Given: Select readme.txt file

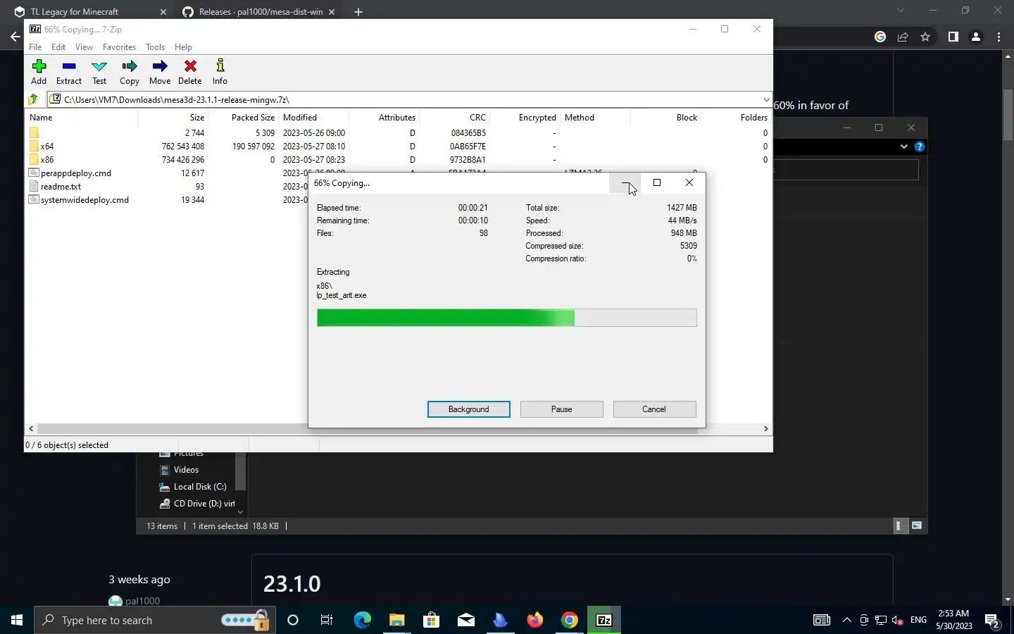Looking at the screenshot, I should point(61,187).
